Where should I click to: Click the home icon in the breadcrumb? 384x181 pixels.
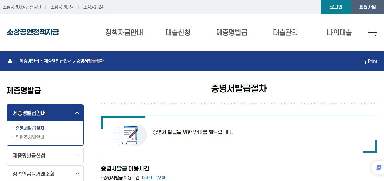coord(10,61)
